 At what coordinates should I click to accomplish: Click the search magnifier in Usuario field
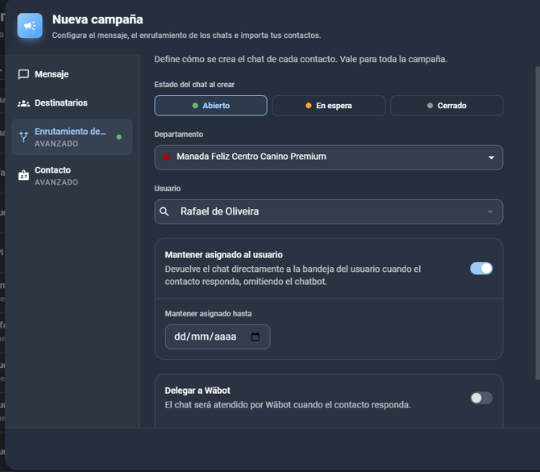[164, 211]
